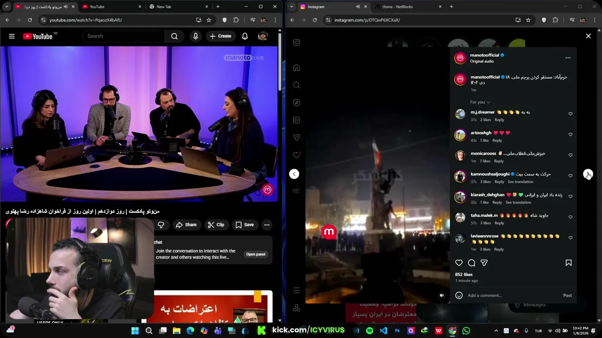The width and height of the screenshot is (602, 338).
Task: Like kamnoushsaljoughi's comment heart
Action: click(570, 176)
